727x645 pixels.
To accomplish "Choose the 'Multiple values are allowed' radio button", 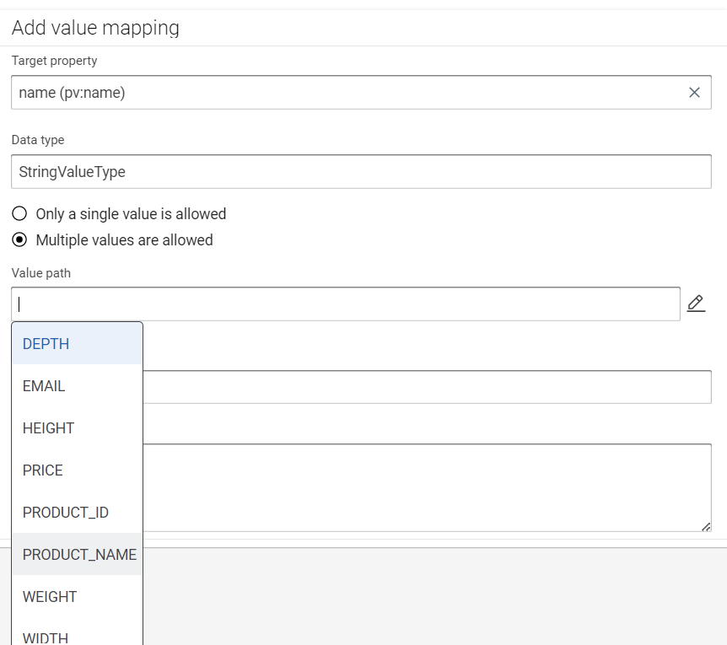I will click(19, 240).
